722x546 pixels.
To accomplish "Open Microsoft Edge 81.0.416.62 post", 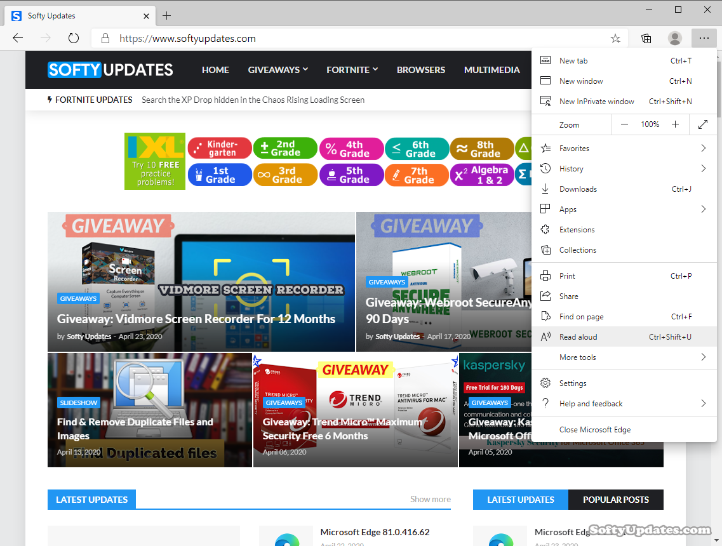I will [375, 532].
